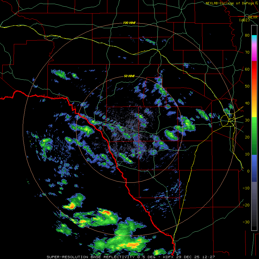Click the 10 value on the dBZ scale

(x=247, y=154)
